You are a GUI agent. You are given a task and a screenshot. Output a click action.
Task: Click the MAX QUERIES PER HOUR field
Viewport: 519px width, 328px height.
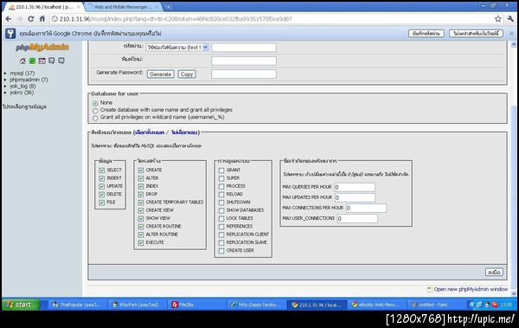click(355, 187)
